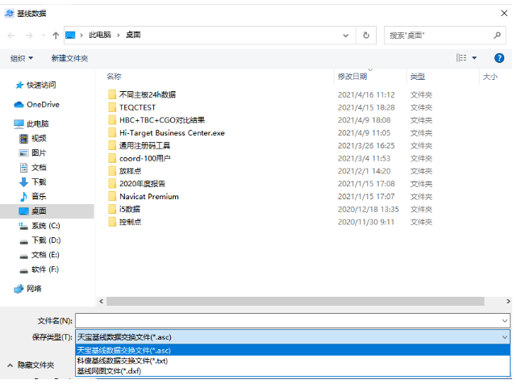The height and width of the screenshot is (388, 517).
Task: Click the computer icon in address bar
Action: point(70,35)
